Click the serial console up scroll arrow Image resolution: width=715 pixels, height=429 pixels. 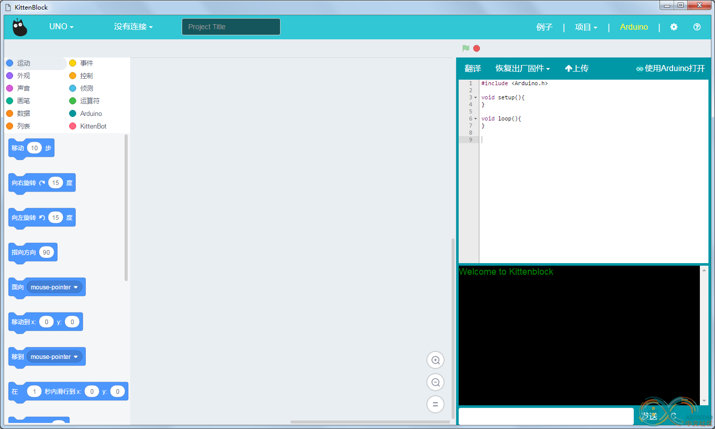(704, 270)
